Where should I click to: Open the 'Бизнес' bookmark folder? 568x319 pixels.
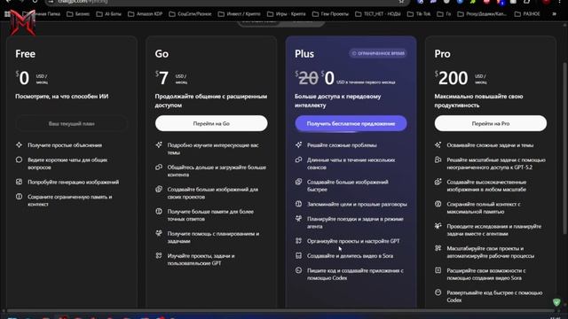click(78, 14)
